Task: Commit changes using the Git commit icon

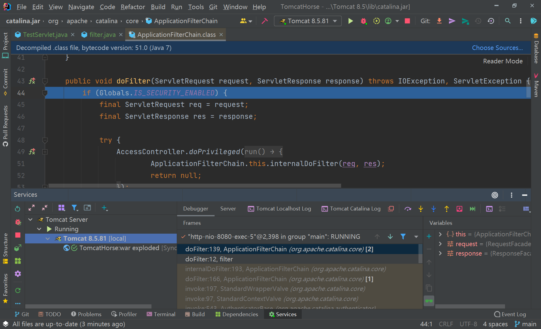Action: (452, 21)
